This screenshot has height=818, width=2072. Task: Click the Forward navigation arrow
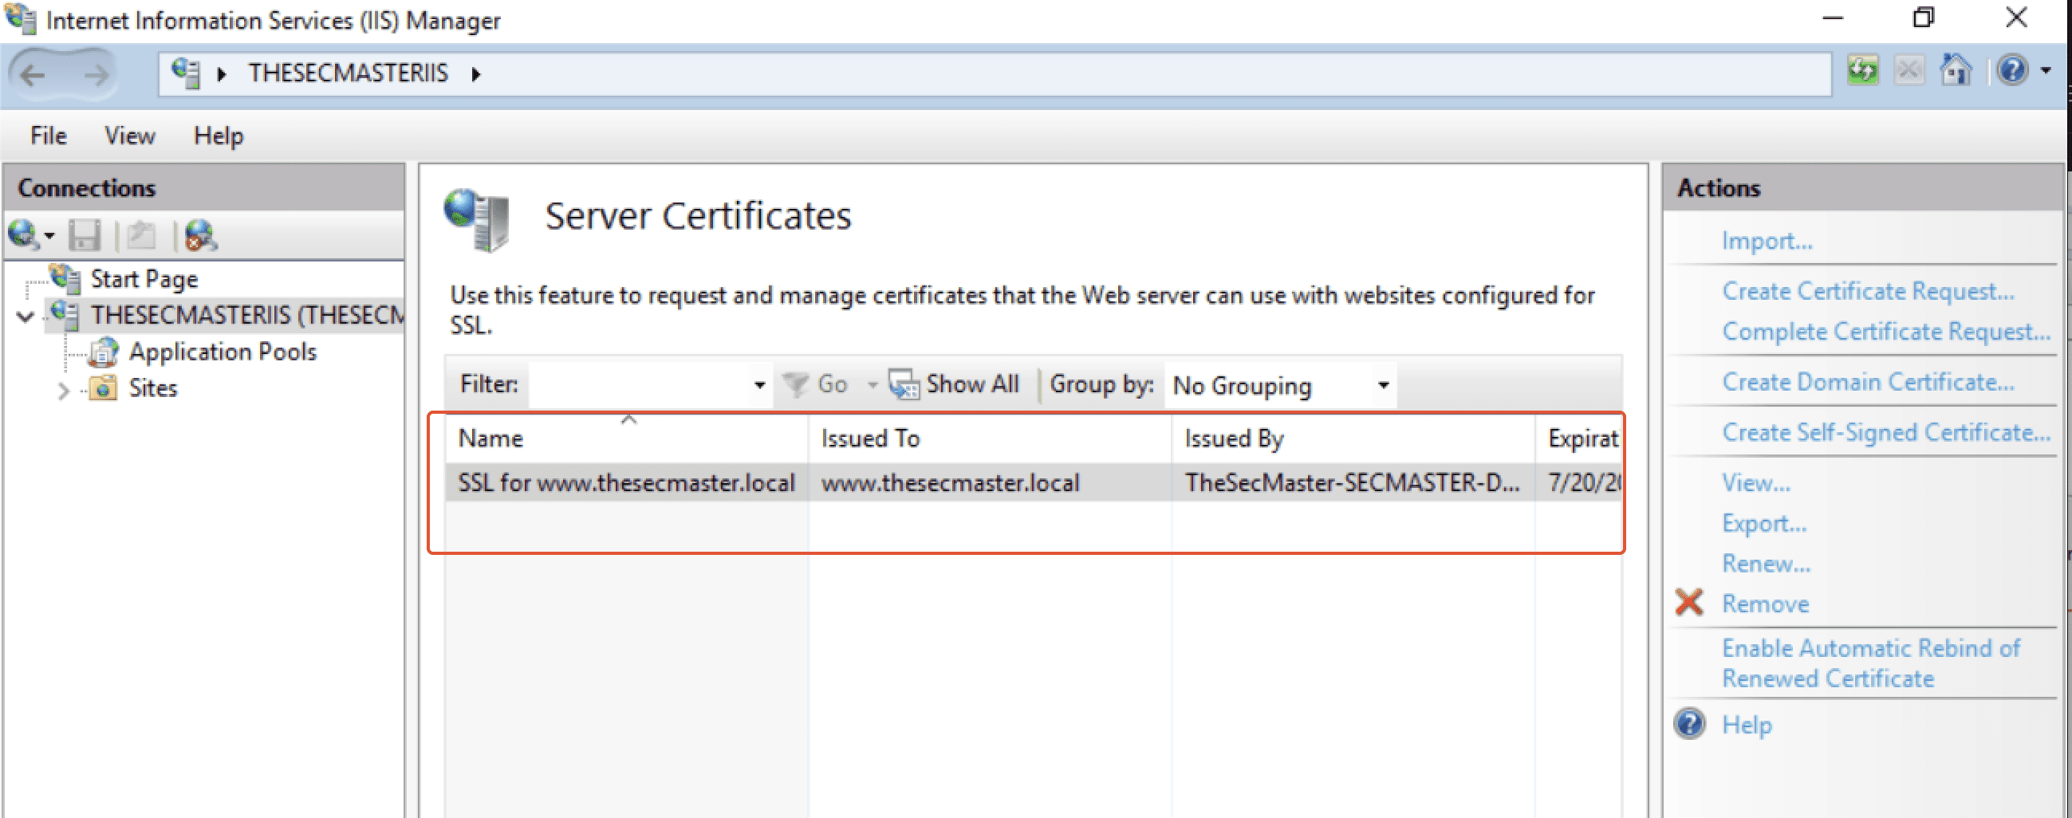96,75
